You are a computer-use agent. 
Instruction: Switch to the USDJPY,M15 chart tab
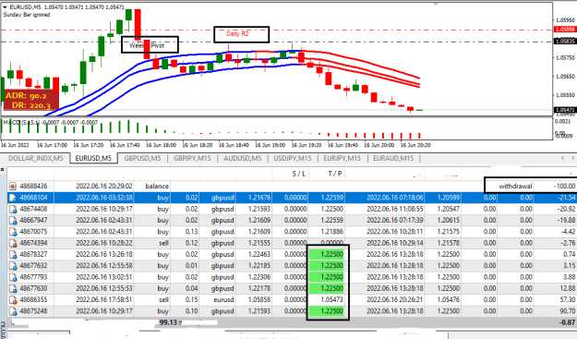point(292,158)
